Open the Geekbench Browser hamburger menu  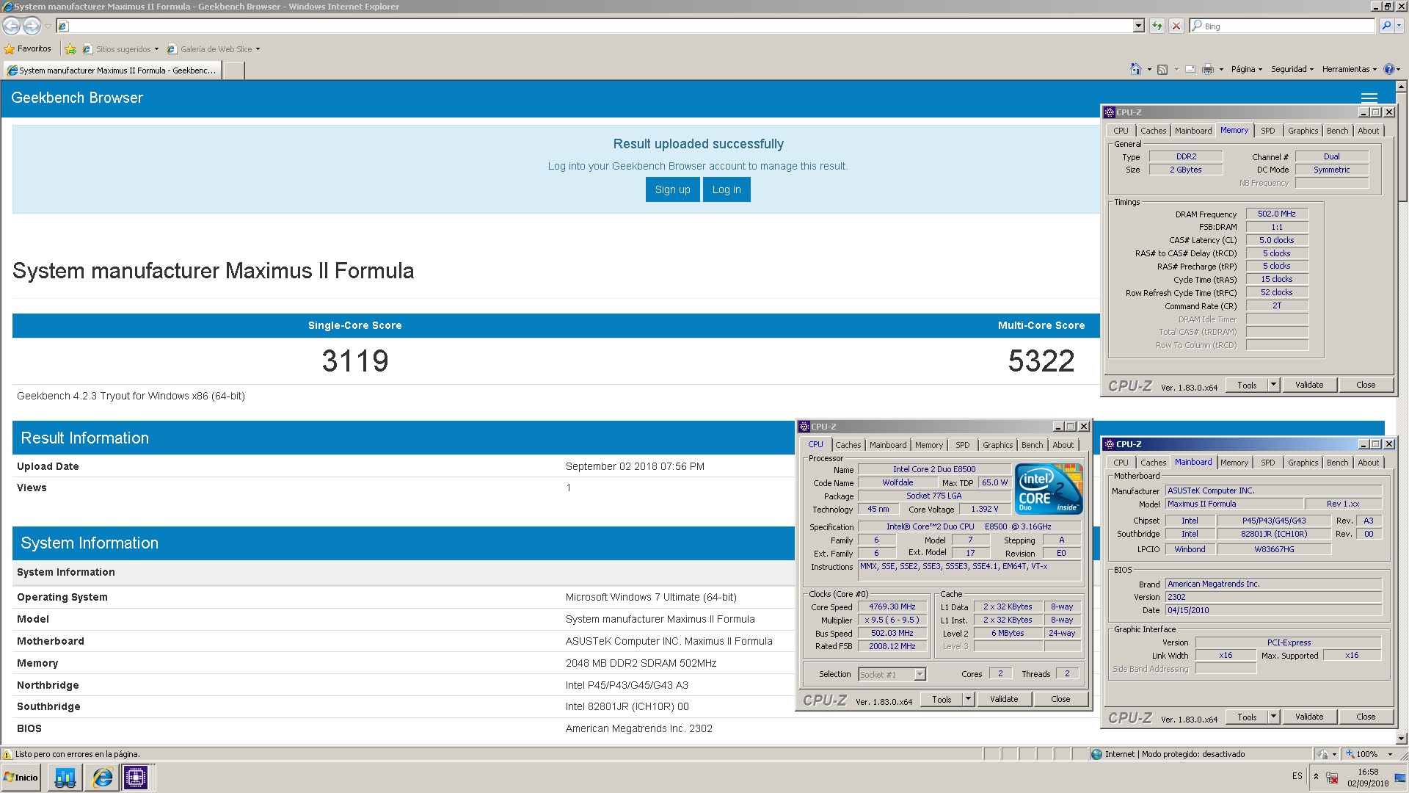(1369, 98)
